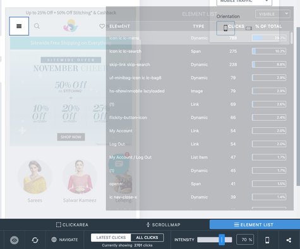300x249 pixels.
Task: Open the hamburger menu icon on site
Action: [19, 26]
